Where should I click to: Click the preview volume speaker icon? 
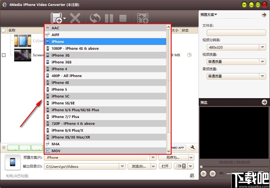221,173
